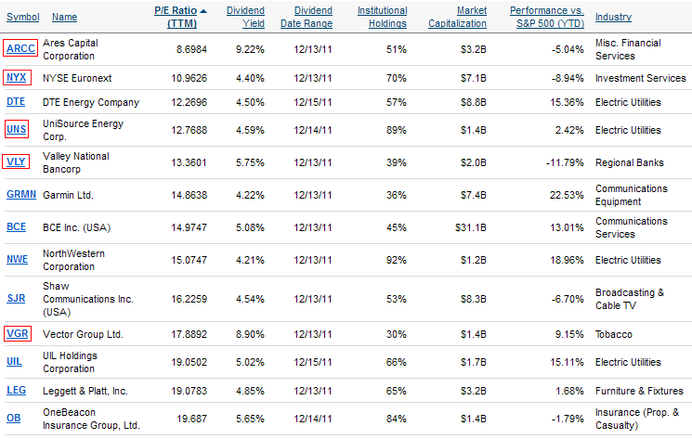The image size is (692, 439).
Task: Click the Investment Services industry cell
Action: 641,79
